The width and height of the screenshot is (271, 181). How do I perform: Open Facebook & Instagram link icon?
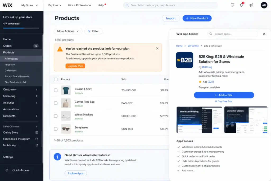click(37, 139)
